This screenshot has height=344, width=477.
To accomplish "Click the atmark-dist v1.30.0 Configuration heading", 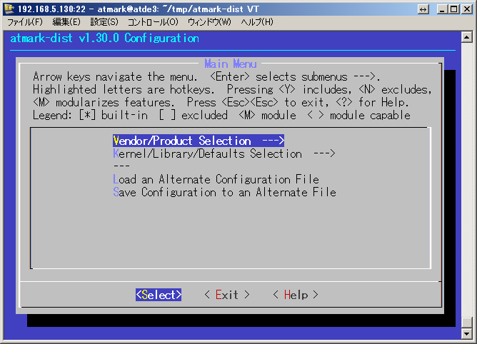I will pos(105,39).
